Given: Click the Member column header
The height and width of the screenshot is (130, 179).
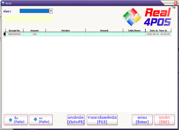Looking at the screenshot, I should (66, 30).
